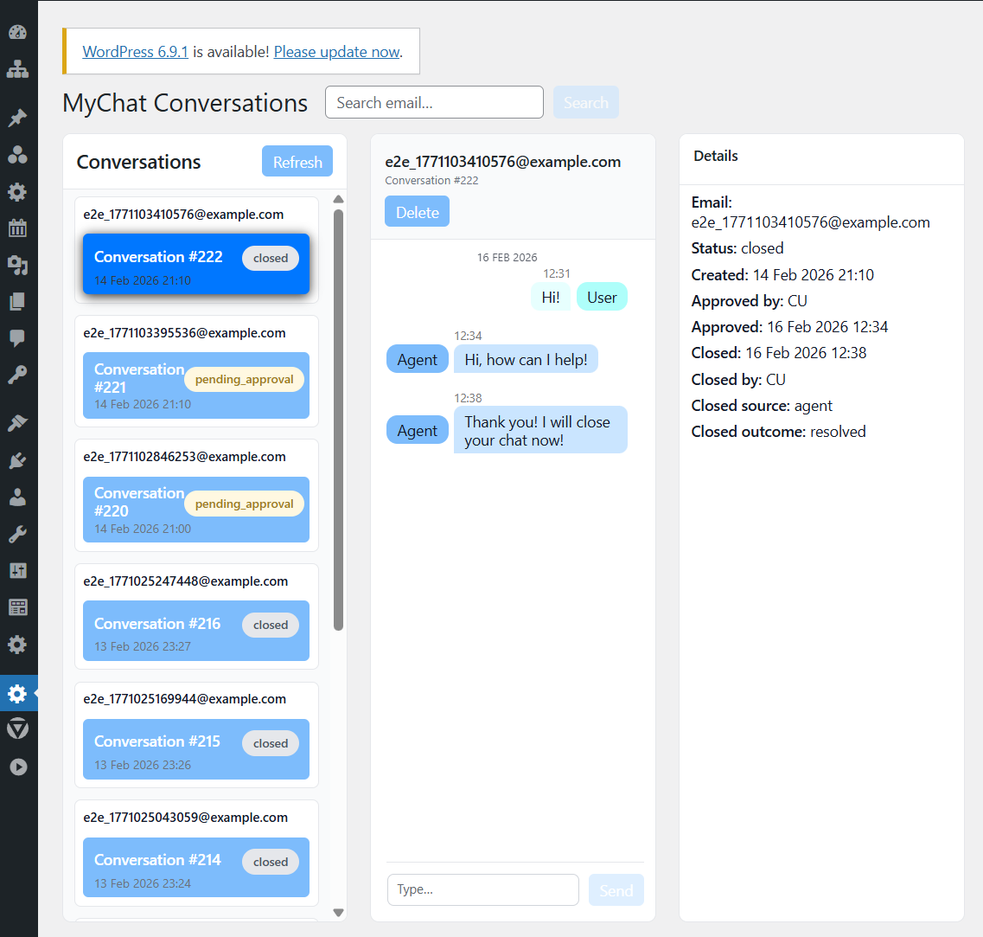Image resolution: width=983 pixels, height=937 pixels.
Task: Click the Refresh conversations button
Action: coord(297,162)
